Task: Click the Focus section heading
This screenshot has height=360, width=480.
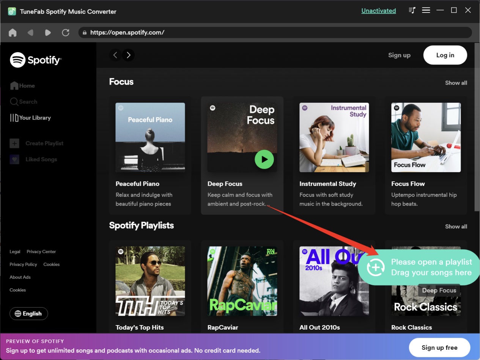Action: pos(121,82)
